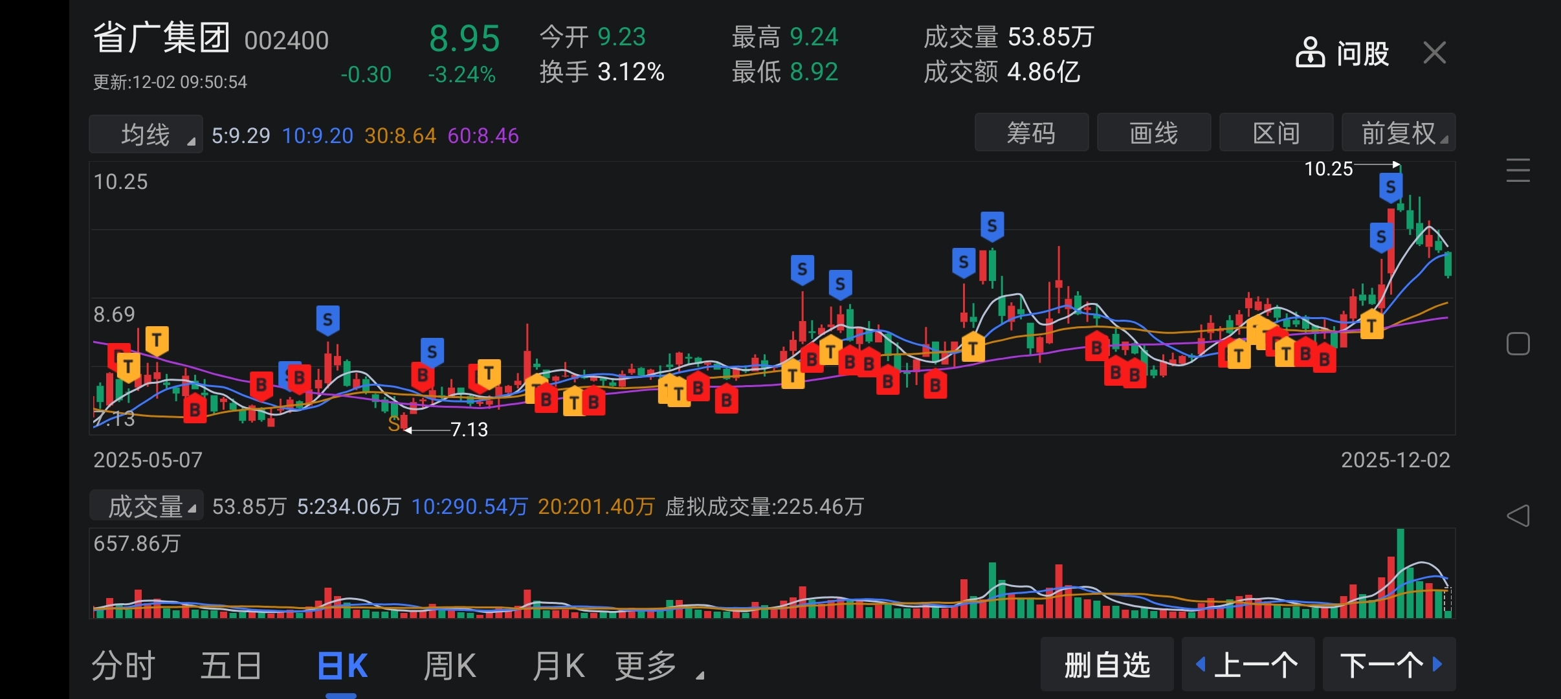This screenshot has width=1561, height=699.
Task: Expand the 均线 indicator dropdown
Action: click(x=146, y=135)
